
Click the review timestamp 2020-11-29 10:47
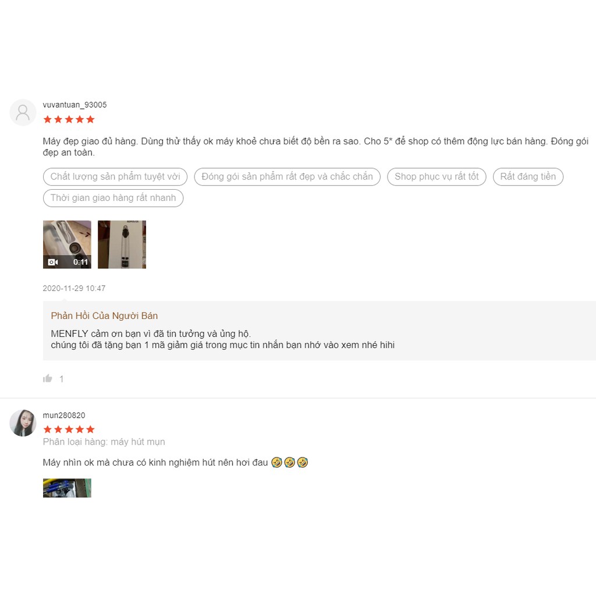pyautogui.click(x=74, y=288)
